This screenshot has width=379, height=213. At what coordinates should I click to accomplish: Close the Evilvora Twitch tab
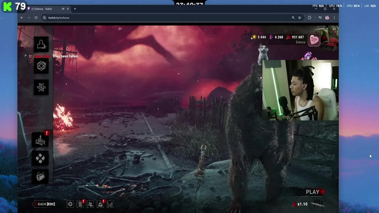[x=68, y=9]
